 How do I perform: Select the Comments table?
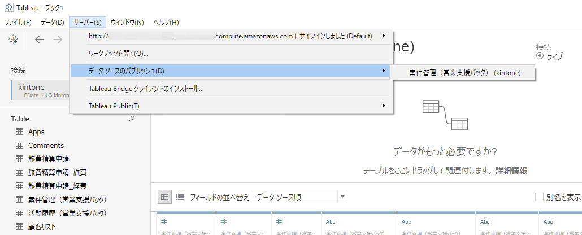tap(46, 146)
